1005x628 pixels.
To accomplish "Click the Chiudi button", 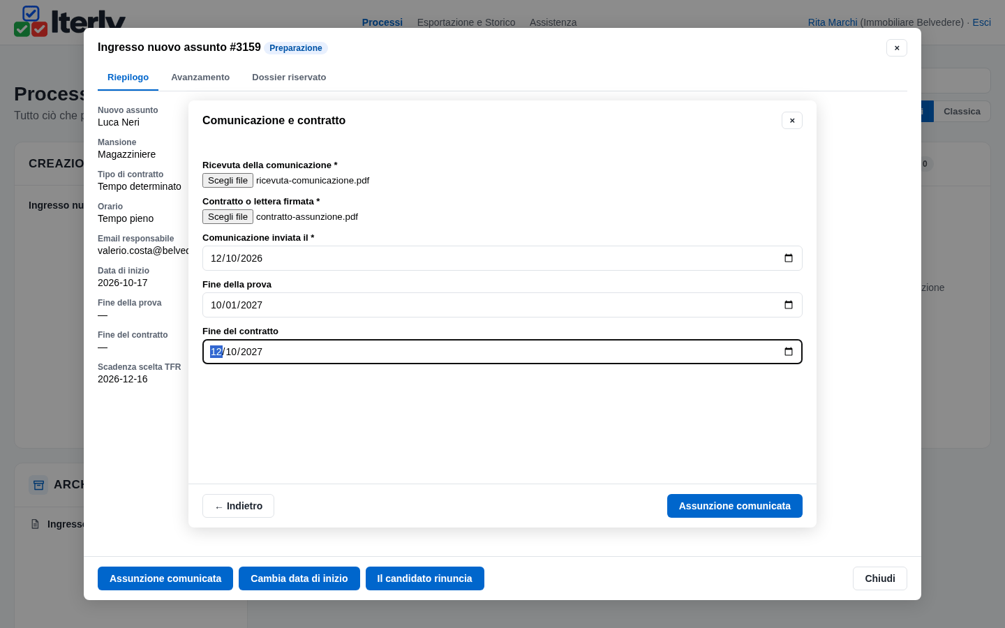I will pos(880,578).
